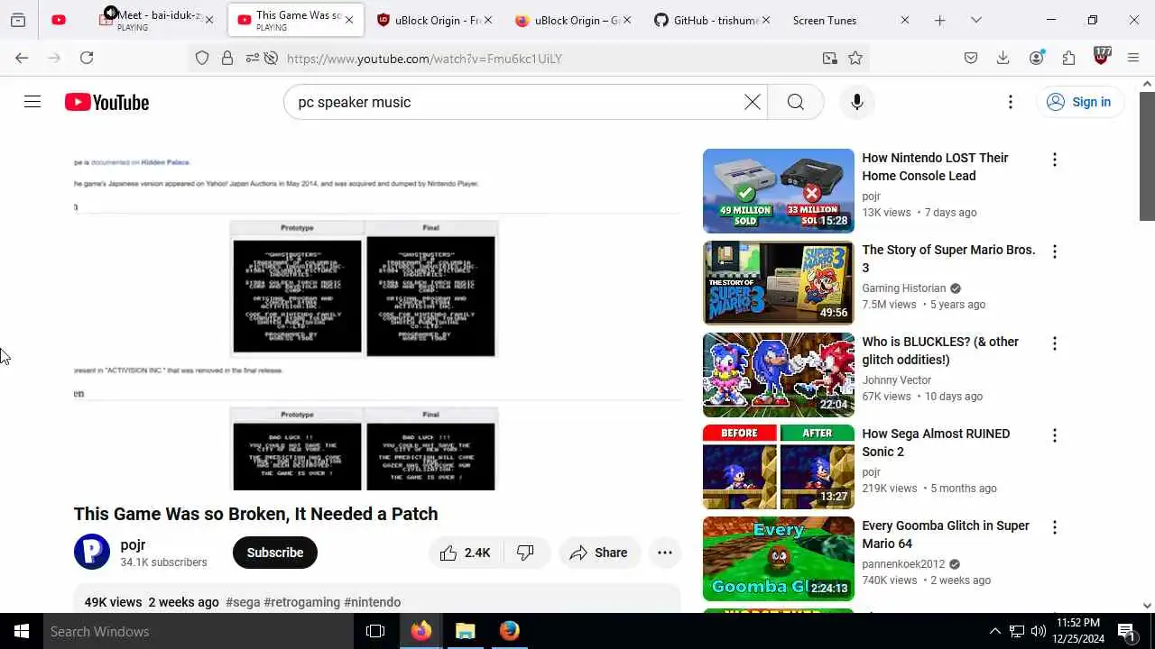This screenshot has height=649, width=1155.
Task: Switch to the GitHub trishume tab
Action: click(x=713, y=20)
